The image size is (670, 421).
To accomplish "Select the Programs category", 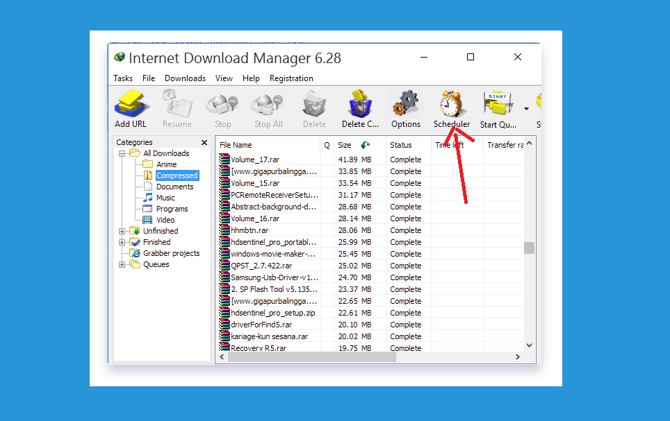I will pyautogui.click(x=172, y=209).
